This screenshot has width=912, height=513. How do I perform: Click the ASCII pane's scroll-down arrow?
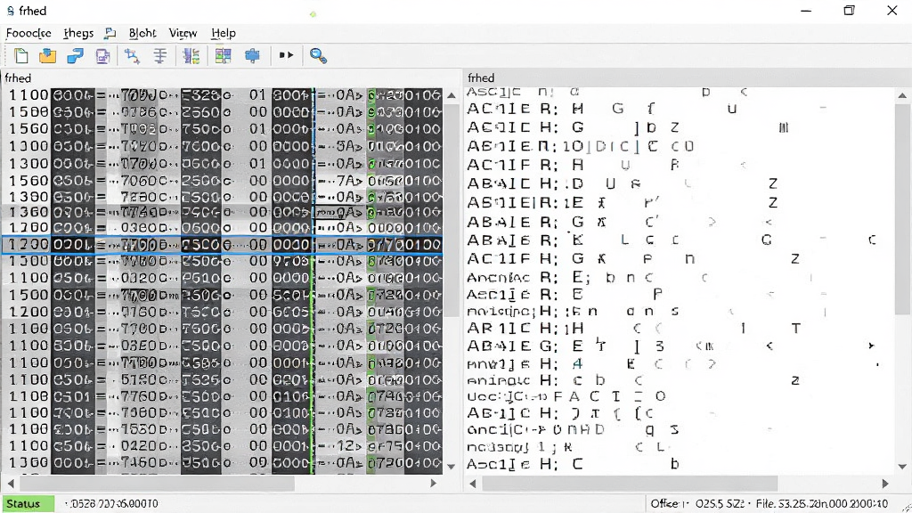coord(902,467)
